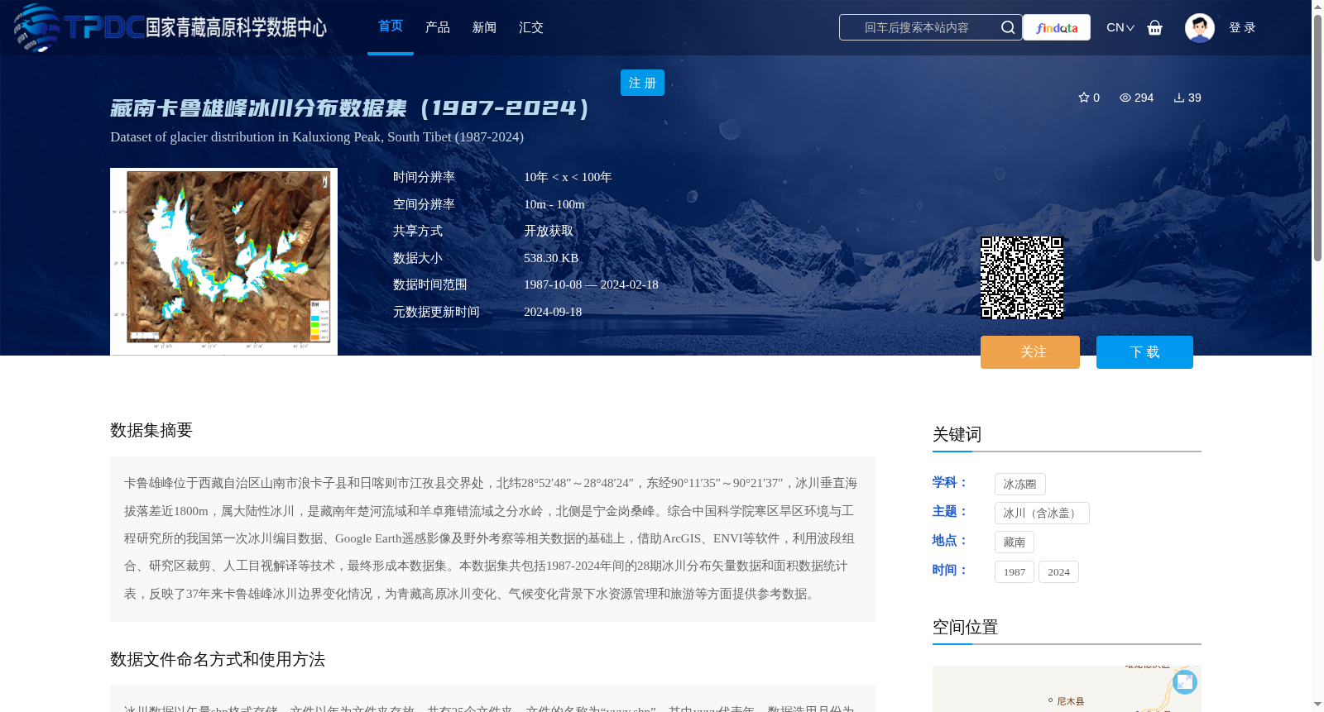Open the 汇交 menu
Screen dimensions: 1324x712
click(531, 27)
